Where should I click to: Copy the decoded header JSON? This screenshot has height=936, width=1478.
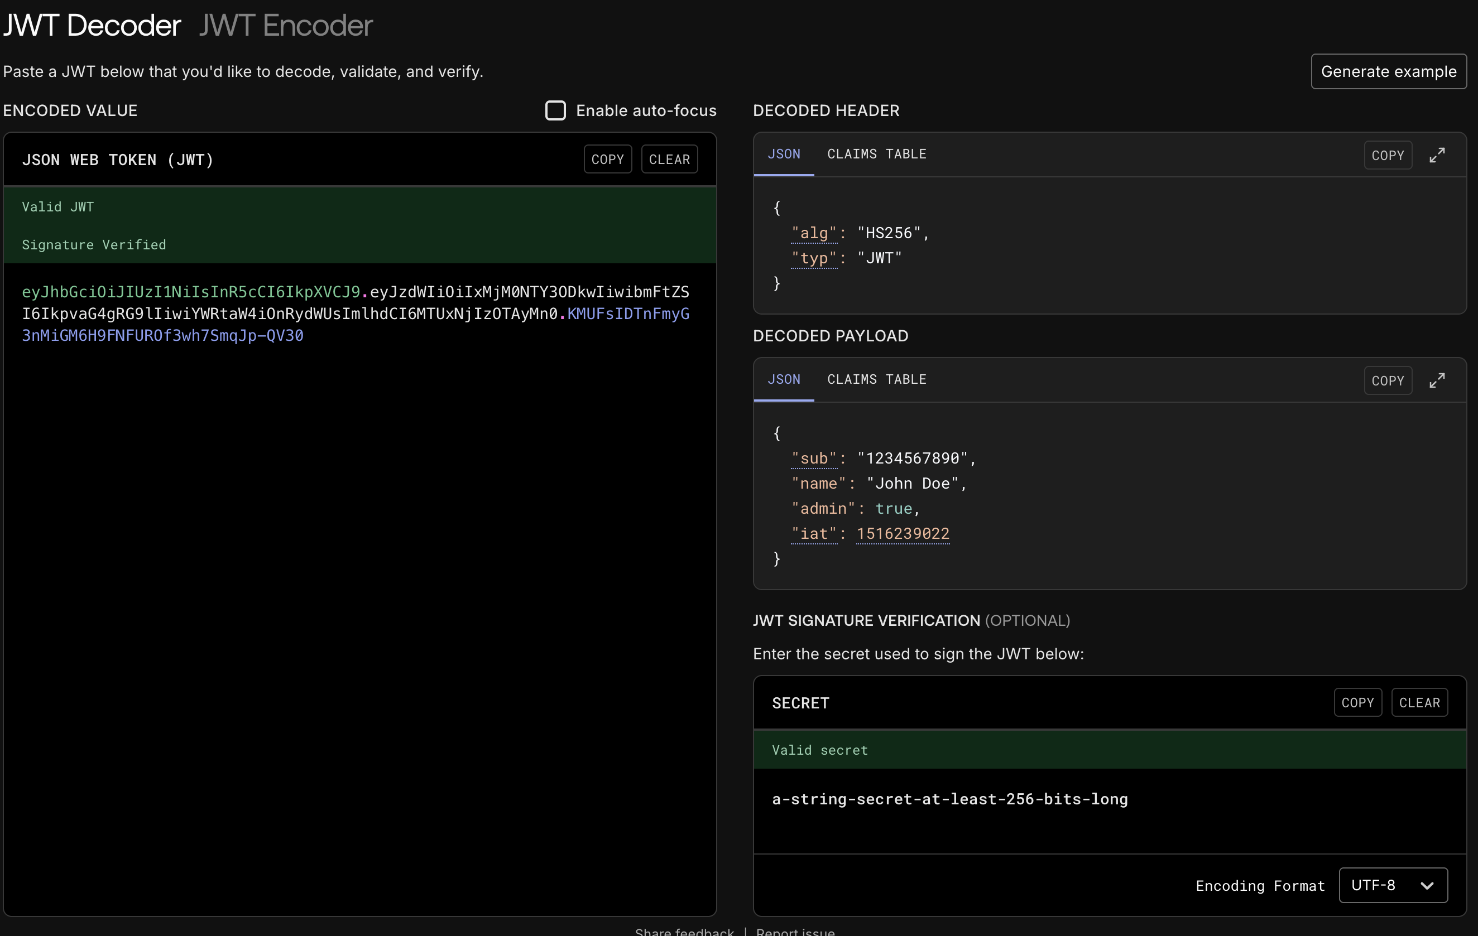coord(1387,155)
